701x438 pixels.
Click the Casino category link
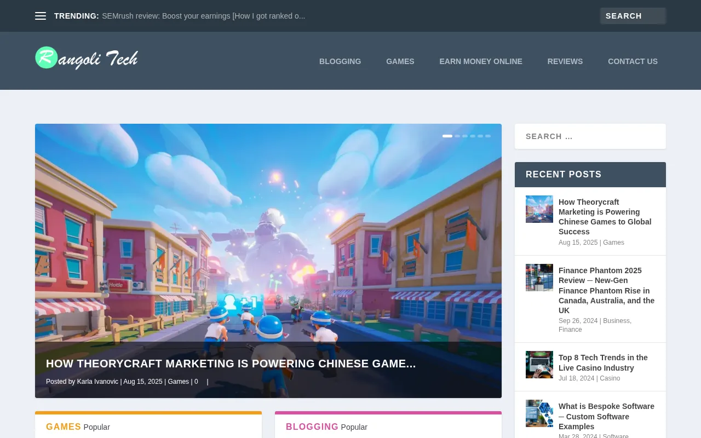click(610, 378)
